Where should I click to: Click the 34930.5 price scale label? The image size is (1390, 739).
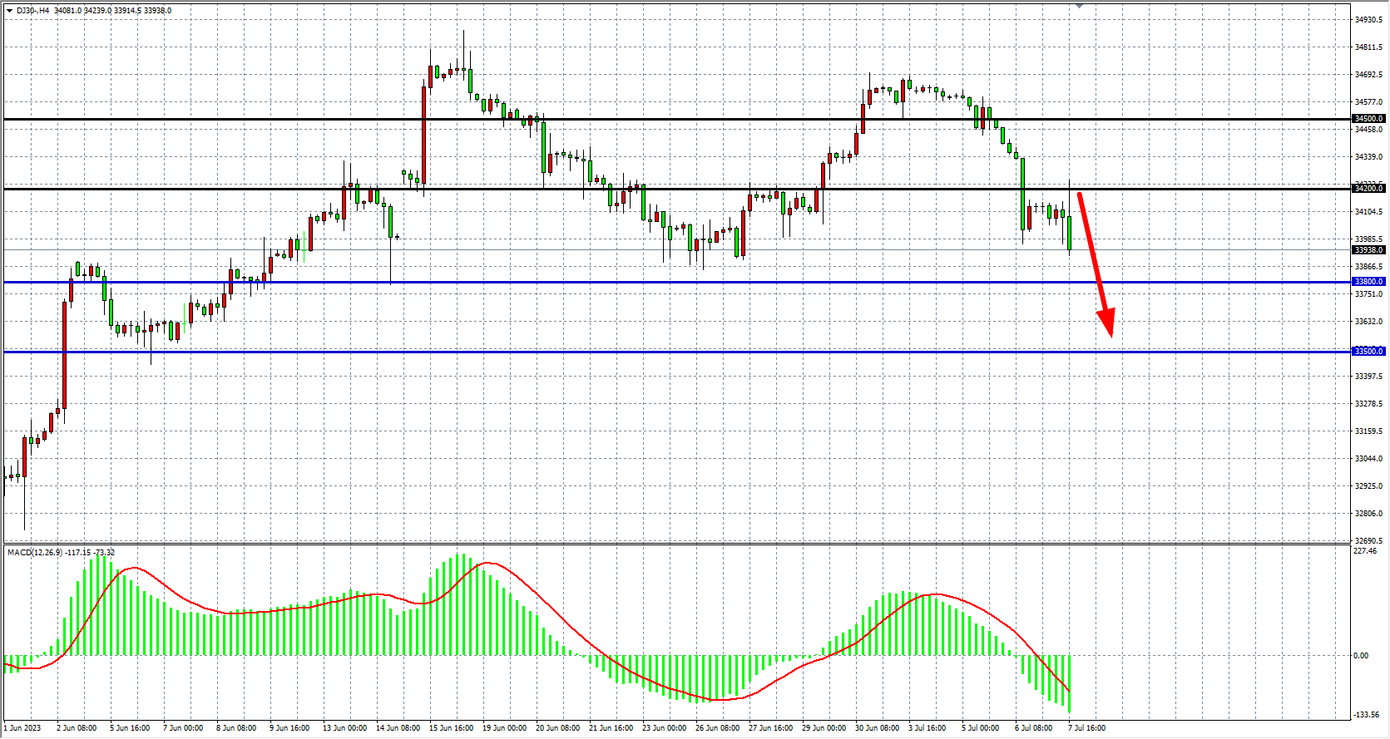click(x=1368, y=20)
